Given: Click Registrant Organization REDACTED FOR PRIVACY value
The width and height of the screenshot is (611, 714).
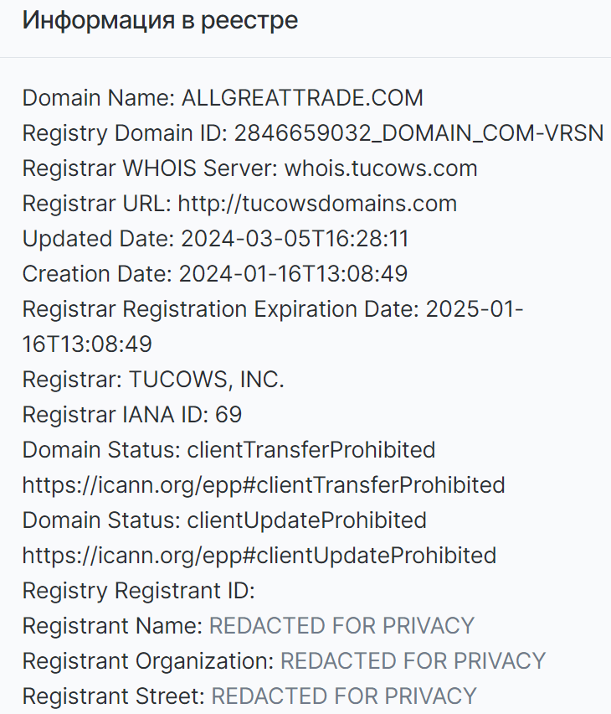Looking at the screenshot, I should [413, 660].
